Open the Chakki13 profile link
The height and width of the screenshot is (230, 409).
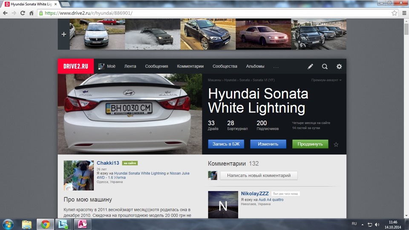tap(108, 163)
